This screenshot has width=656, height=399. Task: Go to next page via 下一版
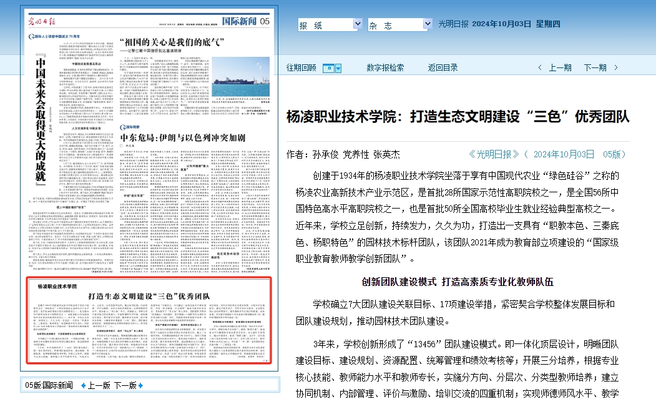pos(125,385)
